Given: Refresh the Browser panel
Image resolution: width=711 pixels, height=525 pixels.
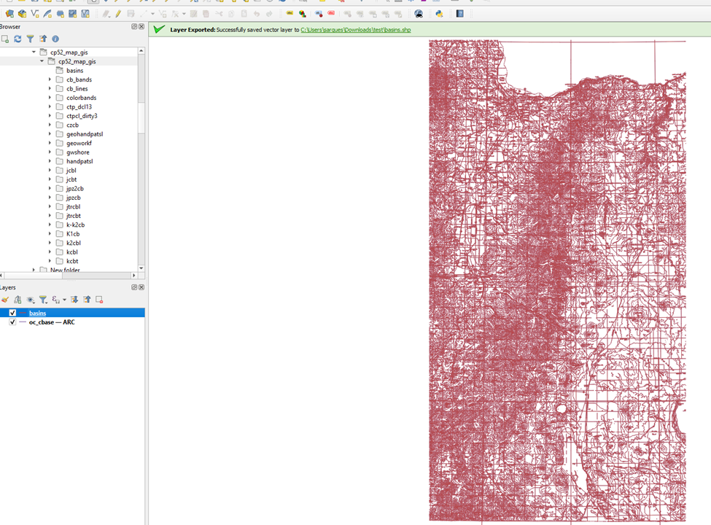Looking at the screenshot, I should pos(18,39).
